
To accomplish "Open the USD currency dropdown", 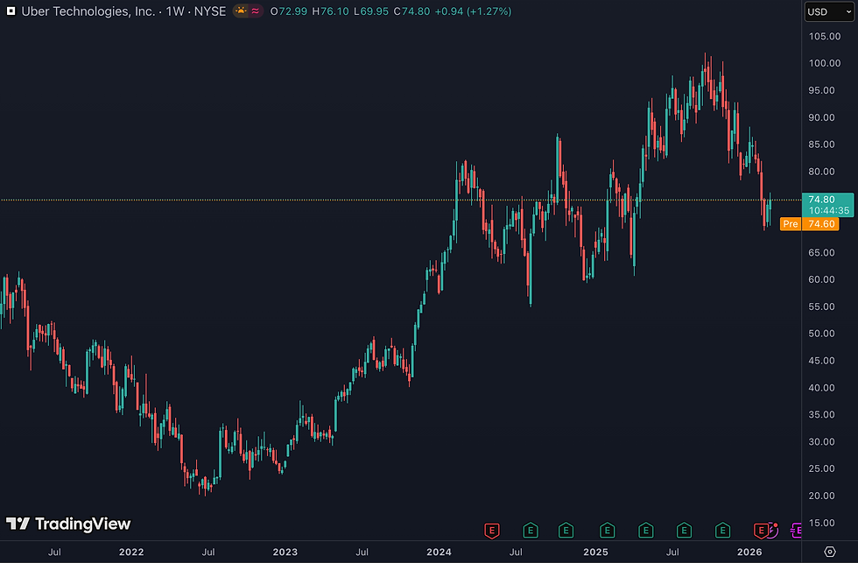I will 829,11.
